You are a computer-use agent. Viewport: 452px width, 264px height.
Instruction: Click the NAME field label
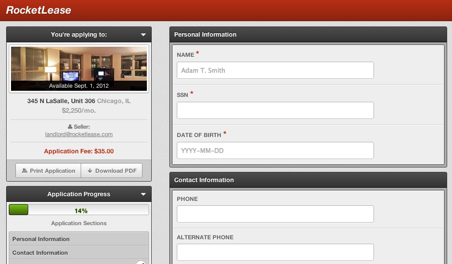(x=185, y=55)
